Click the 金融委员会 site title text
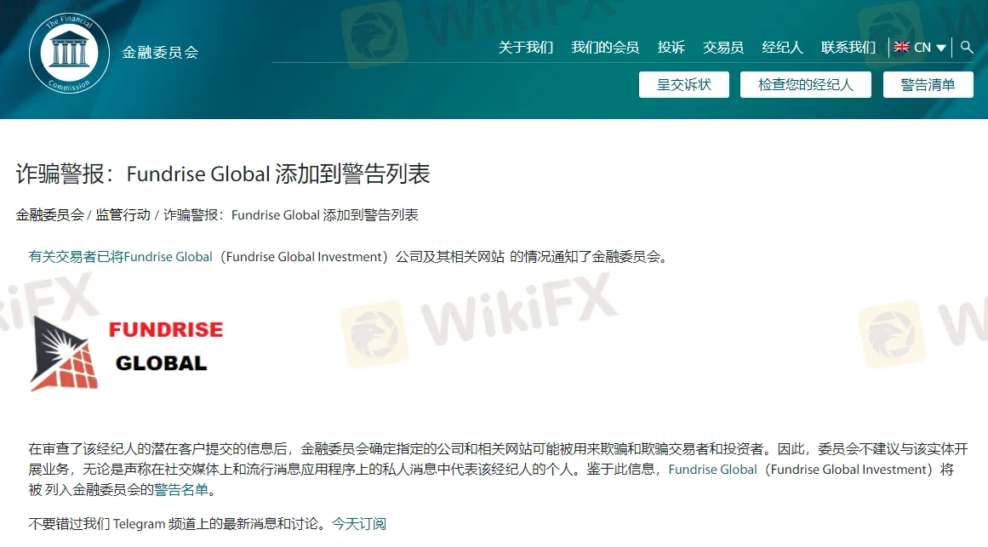This screenshot has width=988, height=547. tap(160, 53)
